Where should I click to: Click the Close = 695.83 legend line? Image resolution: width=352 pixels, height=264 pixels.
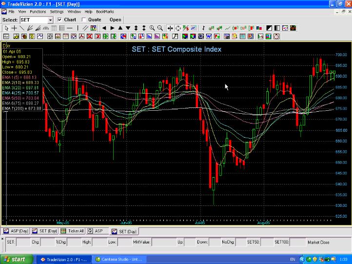tap(17, 72)
